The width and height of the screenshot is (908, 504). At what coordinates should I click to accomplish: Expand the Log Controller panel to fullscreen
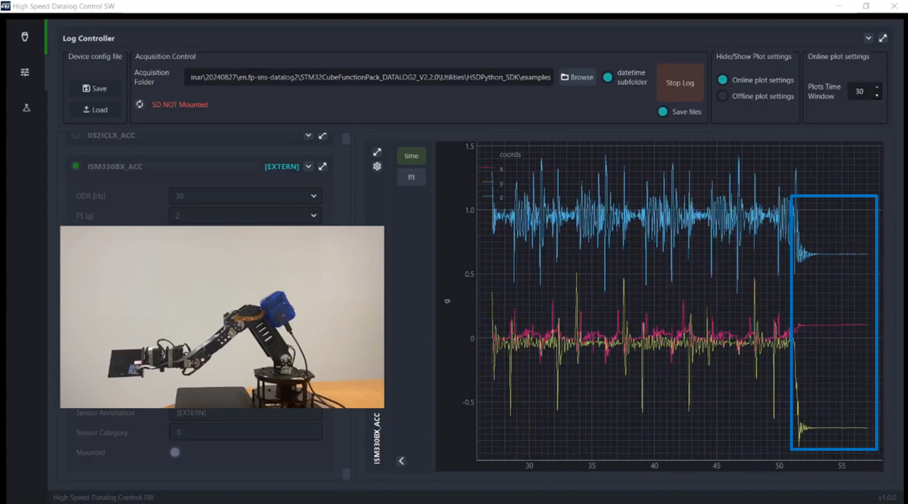pos(883,38)
